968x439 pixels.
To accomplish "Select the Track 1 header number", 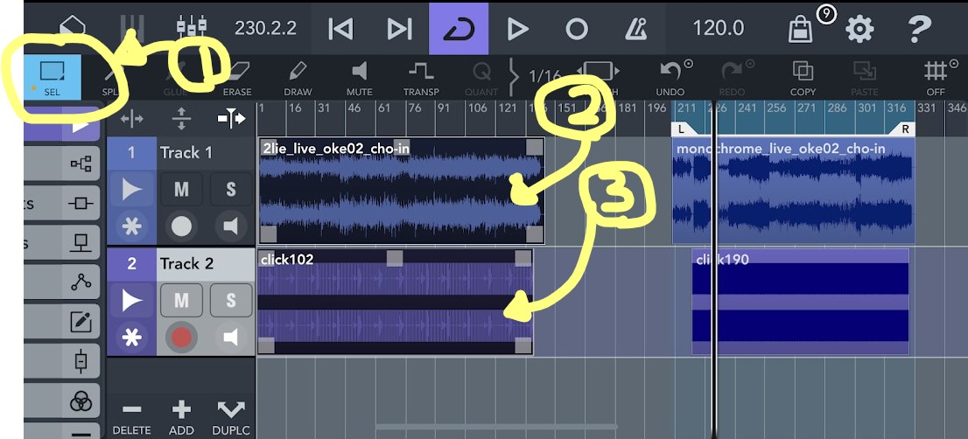I will [131, 152].
